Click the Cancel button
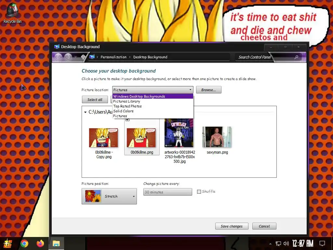Screen dimensions: 333x250 (x=264, y=226)
